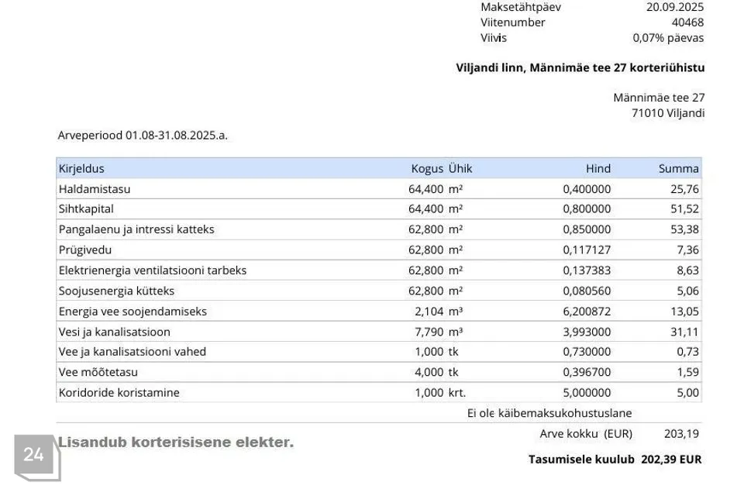Click the Prügivedu row label

85,250
